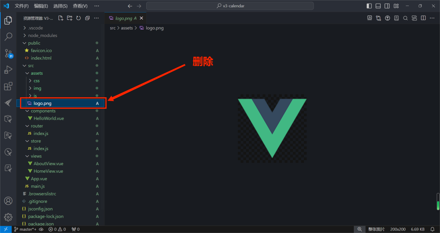Open Source Control view with 31 badge
Viewport: 440px width, 233px height.
pyautogui.click(x=8, y=53)
